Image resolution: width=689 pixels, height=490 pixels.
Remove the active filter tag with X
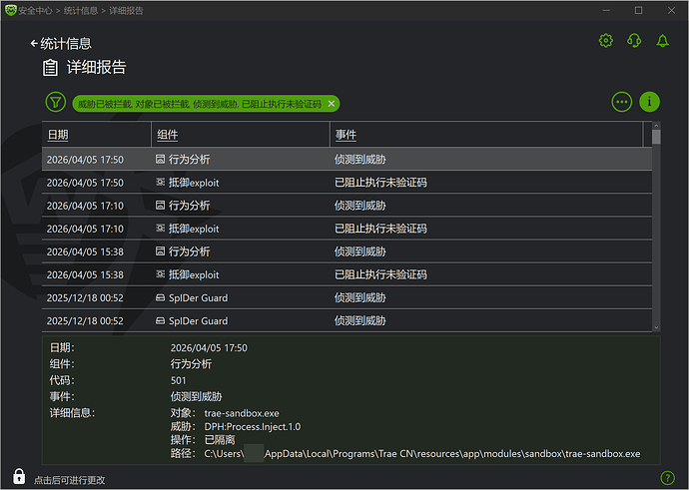(332, 104)
